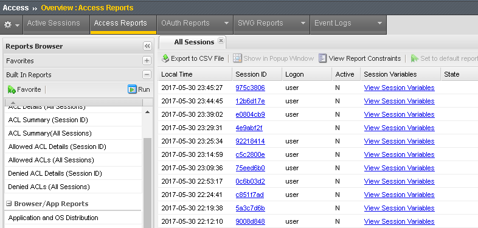Open View Report Constraints

click(360, 58)
